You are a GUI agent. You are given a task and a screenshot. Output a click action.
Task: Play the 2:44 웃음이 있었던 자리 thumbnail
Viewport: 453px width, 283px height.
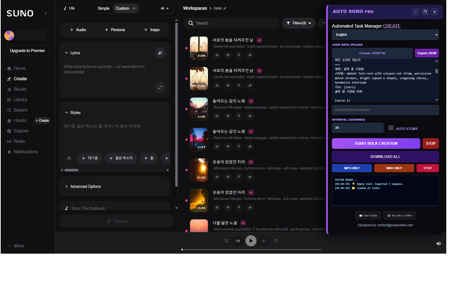pyautogui.click(x=199, y=200)
